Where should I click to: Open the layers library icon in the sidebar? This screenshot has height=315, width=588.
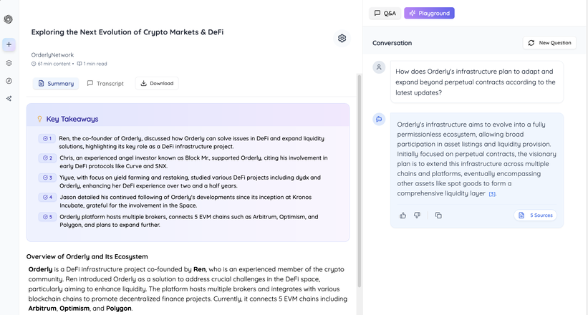click(9, 63)
